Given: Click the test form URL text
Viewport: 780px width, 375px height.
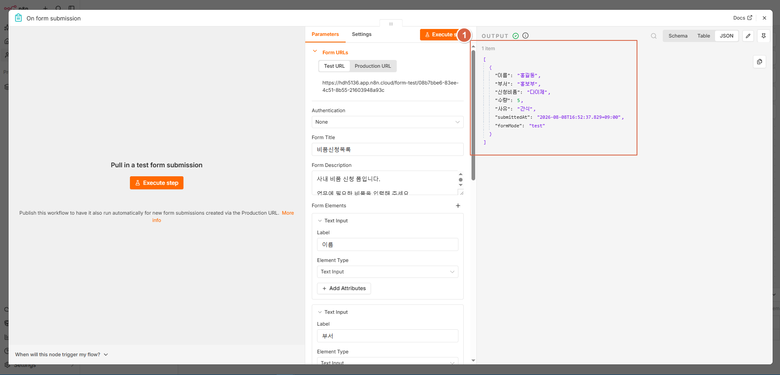Looking at the screenshot, I should pos(390,87).
